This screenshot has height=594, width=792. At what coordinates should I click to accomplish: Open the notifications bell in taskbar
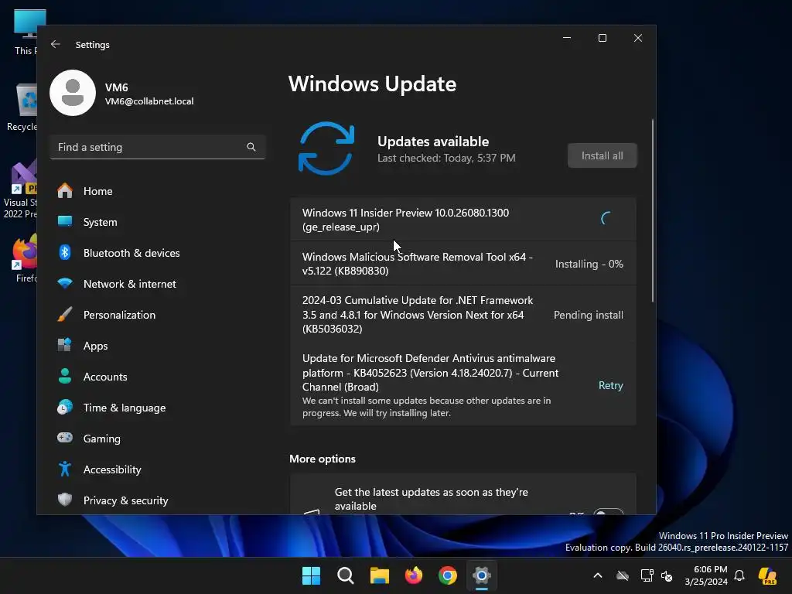pos(739,575)
